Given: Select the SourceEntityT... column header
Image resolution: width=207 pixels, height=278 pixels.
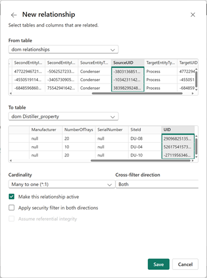Looking at the screenshot, I should click(94, 63).
